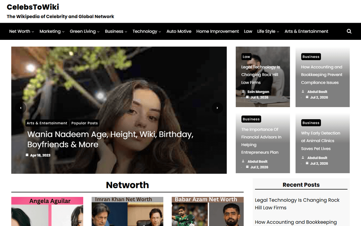The height and width of the screenshot is (226, 361).
Task: Click author icon on Financial Advisors card
Action: click(243, 161)
